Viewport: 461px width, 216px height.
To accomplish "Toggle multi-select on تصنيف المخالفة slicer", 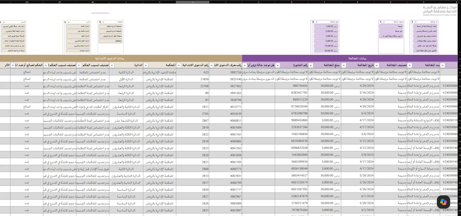I will coord(384,22).
